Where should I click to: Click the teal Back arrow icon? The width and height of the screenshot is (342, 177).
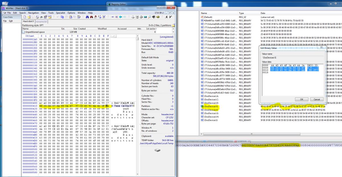pyautogui.click(x=121, y=17)
